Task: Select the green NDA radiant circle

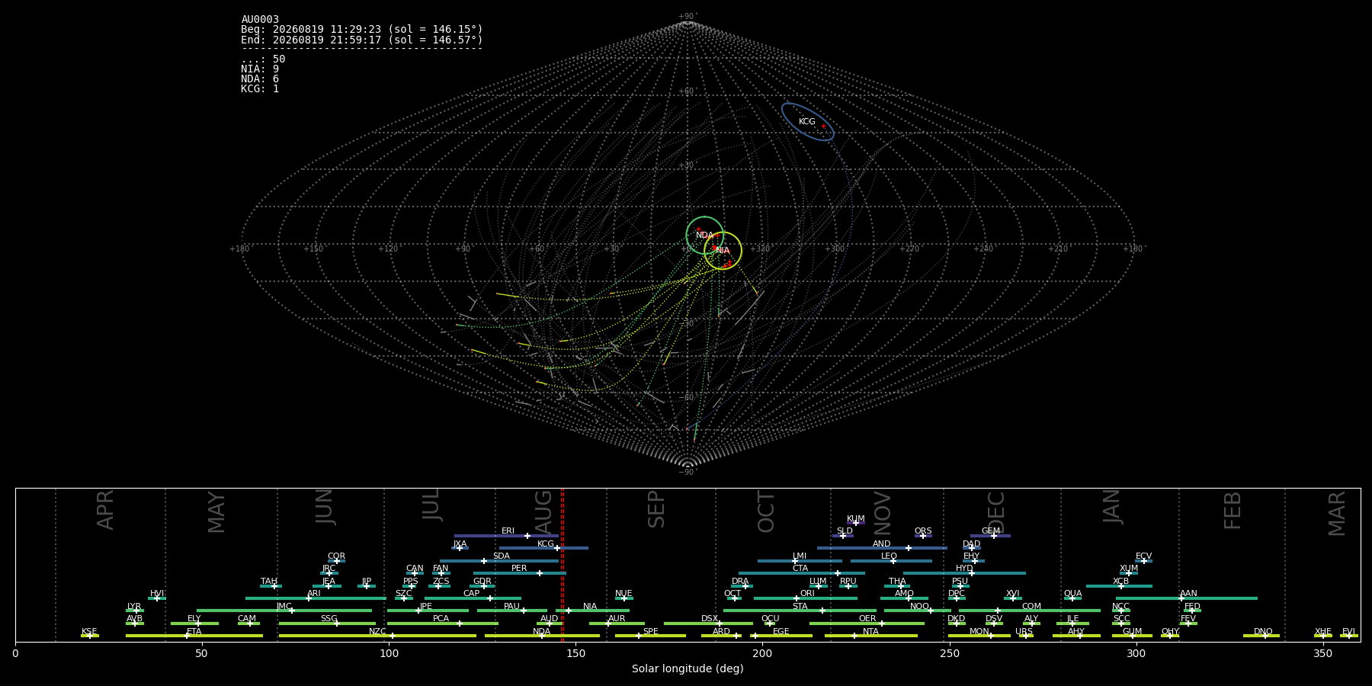Action: point(705,236)
